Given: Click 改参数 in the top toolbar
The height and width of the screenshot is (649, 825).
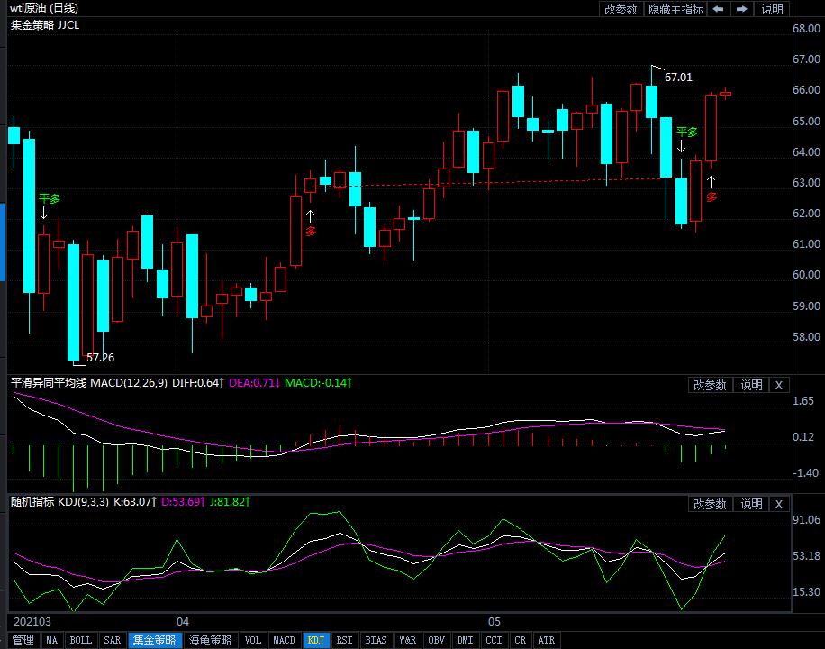Looking at the screenshot, I should point(621,9).
